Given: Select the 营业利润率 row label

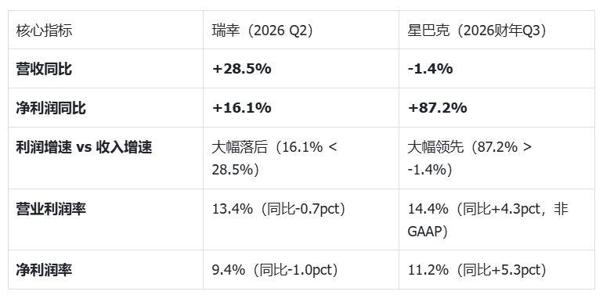Looking at the screenshot, I should coord(51,210).
